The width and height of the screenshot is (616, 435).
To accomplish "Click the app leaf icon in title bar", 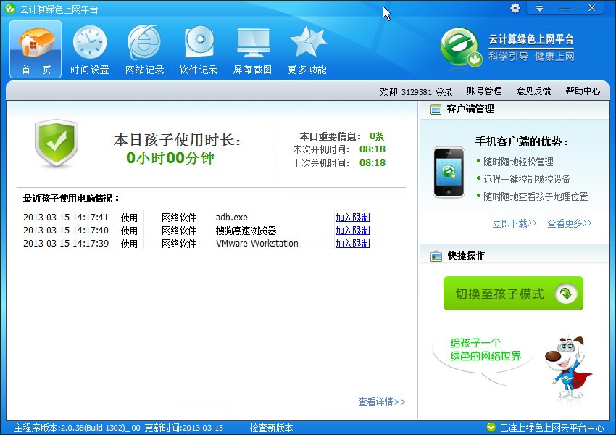I will (10, 9).
